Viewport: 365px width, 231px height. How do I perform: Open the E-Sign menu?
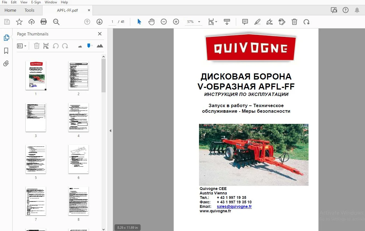(x=36, y=2)
